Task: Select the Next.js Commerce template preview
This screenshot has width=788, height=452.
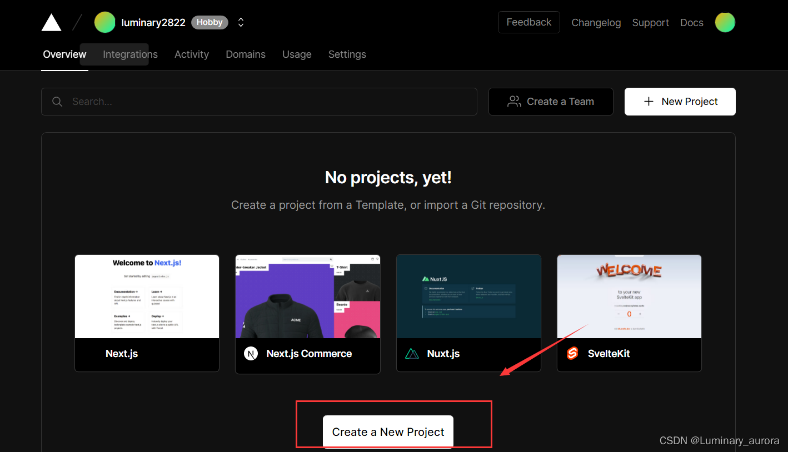Action: (x=308, y=297)
